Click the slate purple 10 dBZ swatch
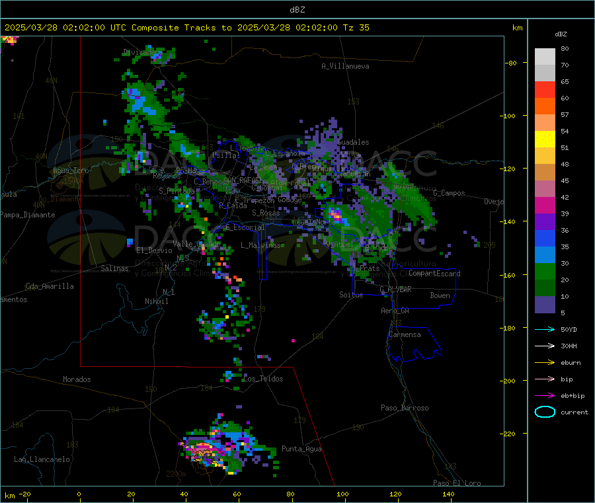 point(545,305)
